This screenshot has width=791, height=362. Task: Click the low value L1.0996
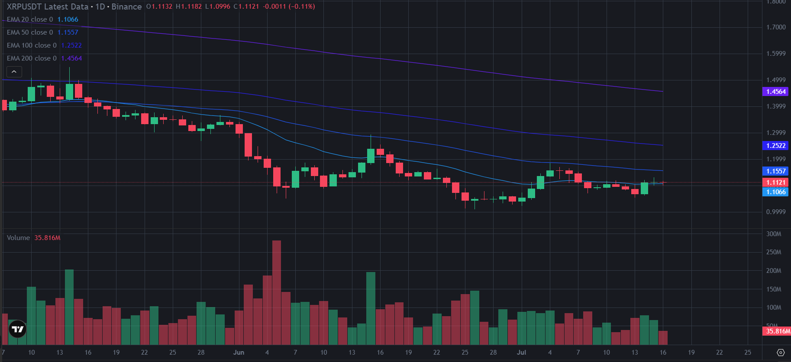[218, 6]
